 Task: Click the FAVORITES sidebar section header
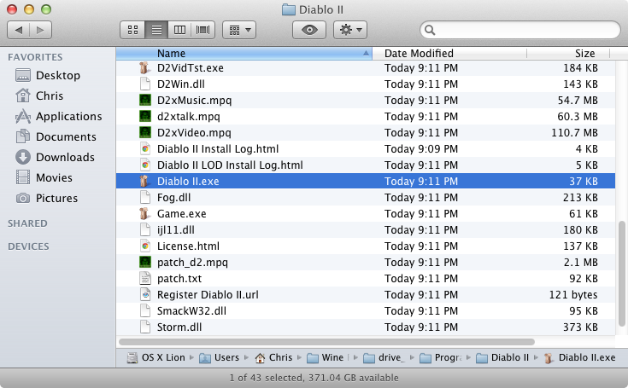pyautogui.click(x=35, y=57)
